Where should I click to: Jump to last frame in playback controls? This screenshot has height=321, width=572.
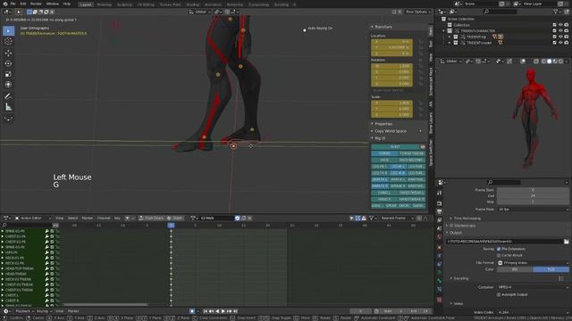[x=235, y=311]
